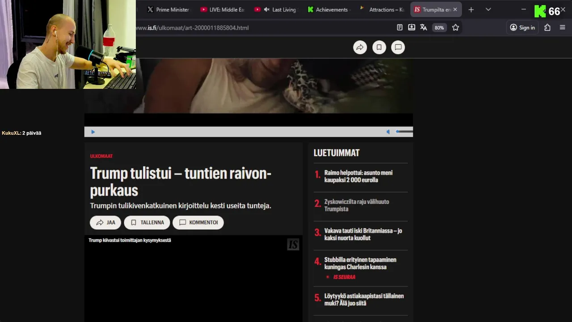The image size is (572, 322).
Task: Click the video caption Trump kiivastui toimittajan kysymyksestä
Action: [130, 240]
